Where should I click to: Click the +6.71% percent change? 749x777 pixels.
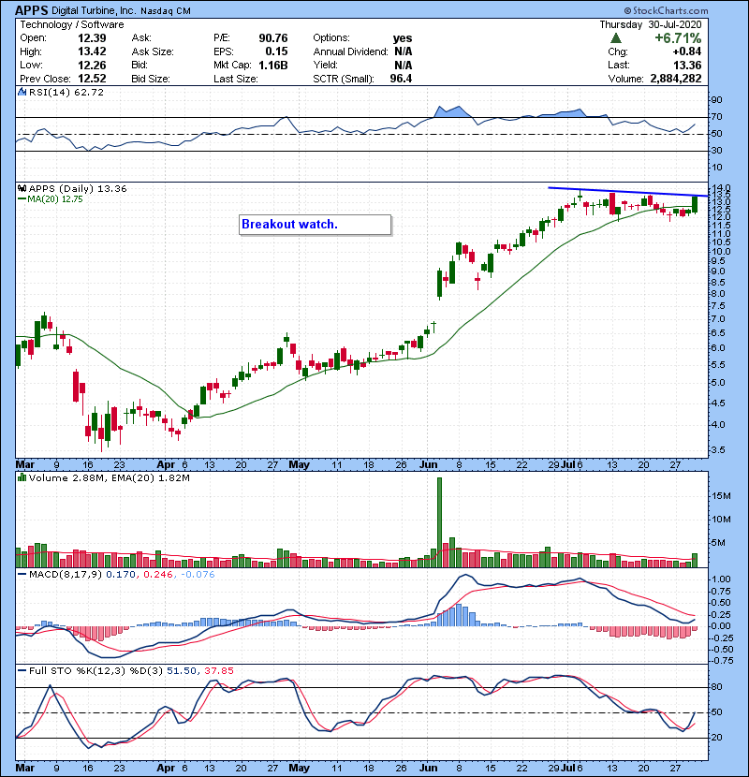pos(678,38)
